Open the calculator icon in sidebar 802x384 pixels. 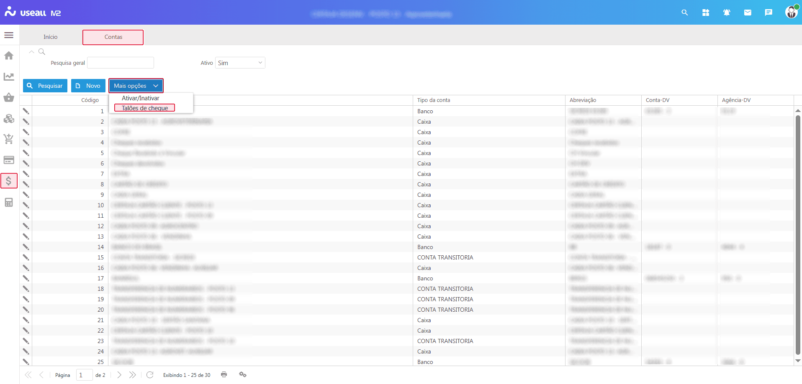point(9,203)
